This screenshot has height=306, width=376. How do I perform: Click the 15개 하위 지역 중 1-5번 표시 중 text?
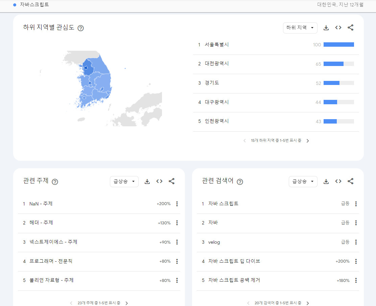[x=276, y=140]
